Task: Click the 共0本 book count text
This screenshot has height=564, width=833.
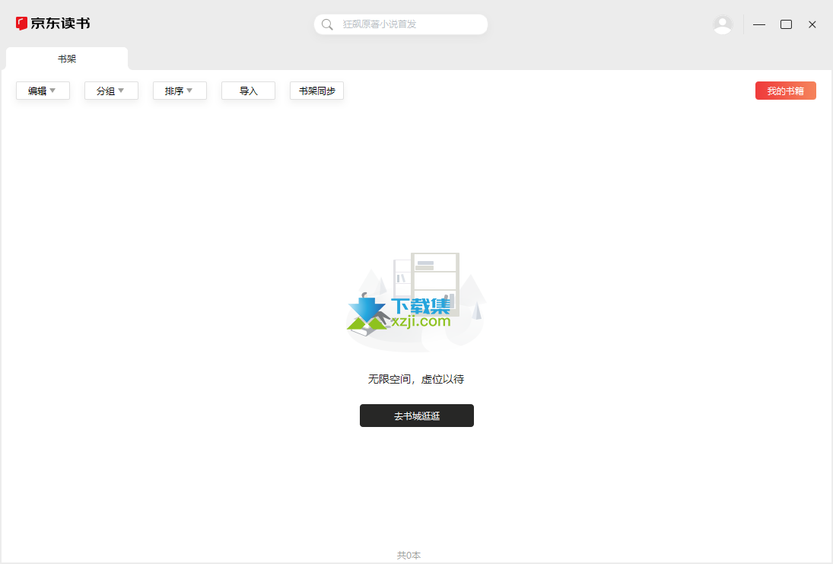Action: (x=409, y=555)
